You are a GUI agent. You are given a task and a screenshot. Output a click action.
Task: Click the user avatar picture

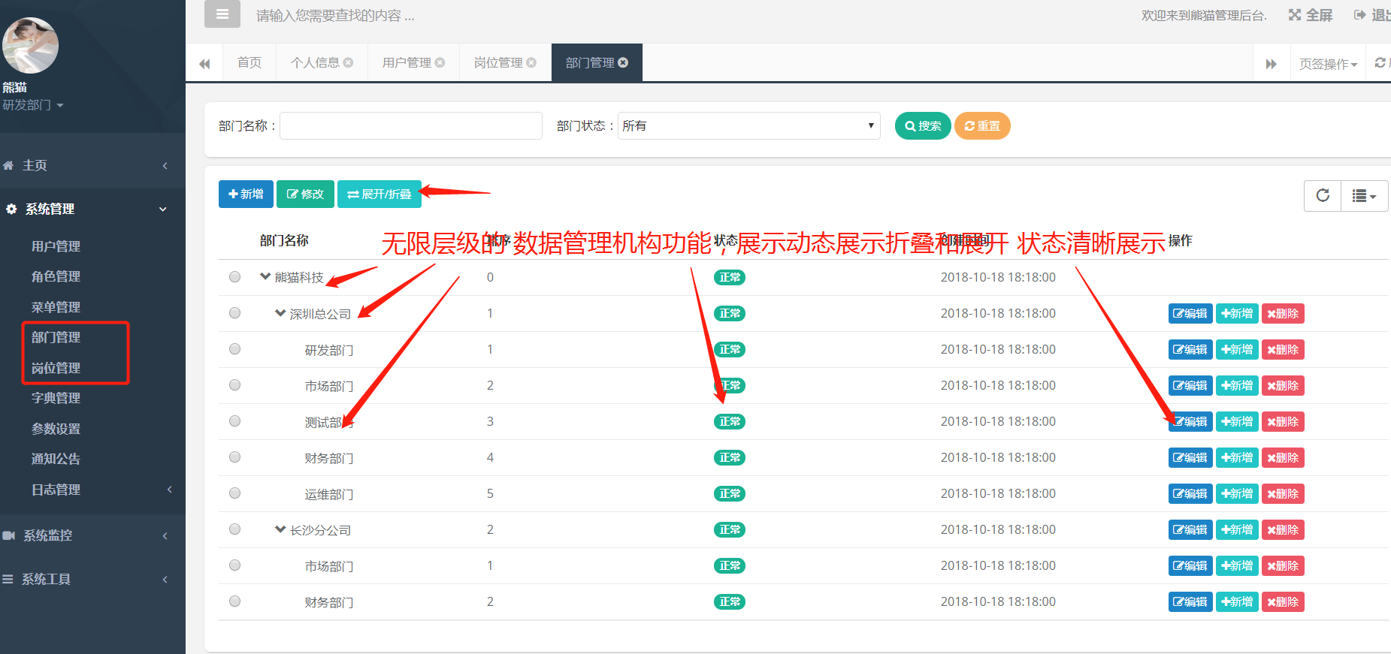tap(30, 45)
